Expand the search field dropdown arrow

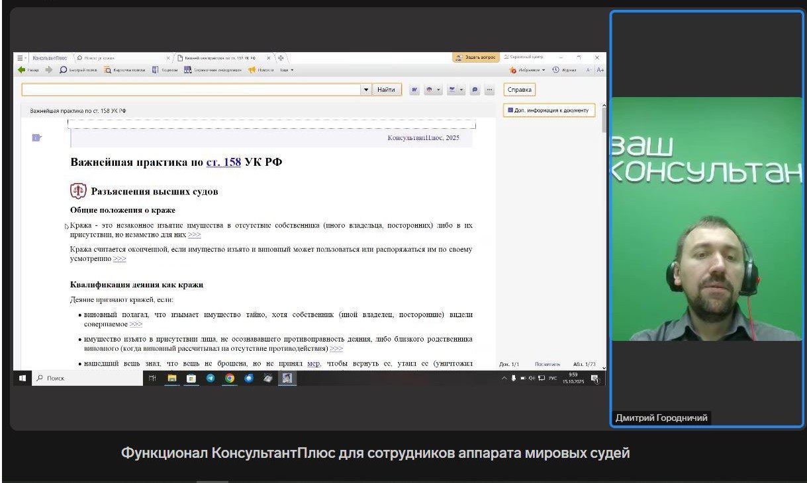[x=366, y=90]
